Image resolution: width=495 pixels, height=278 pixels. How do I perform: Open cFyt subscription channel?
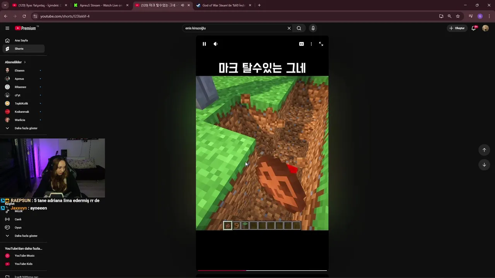pos(23,95)
